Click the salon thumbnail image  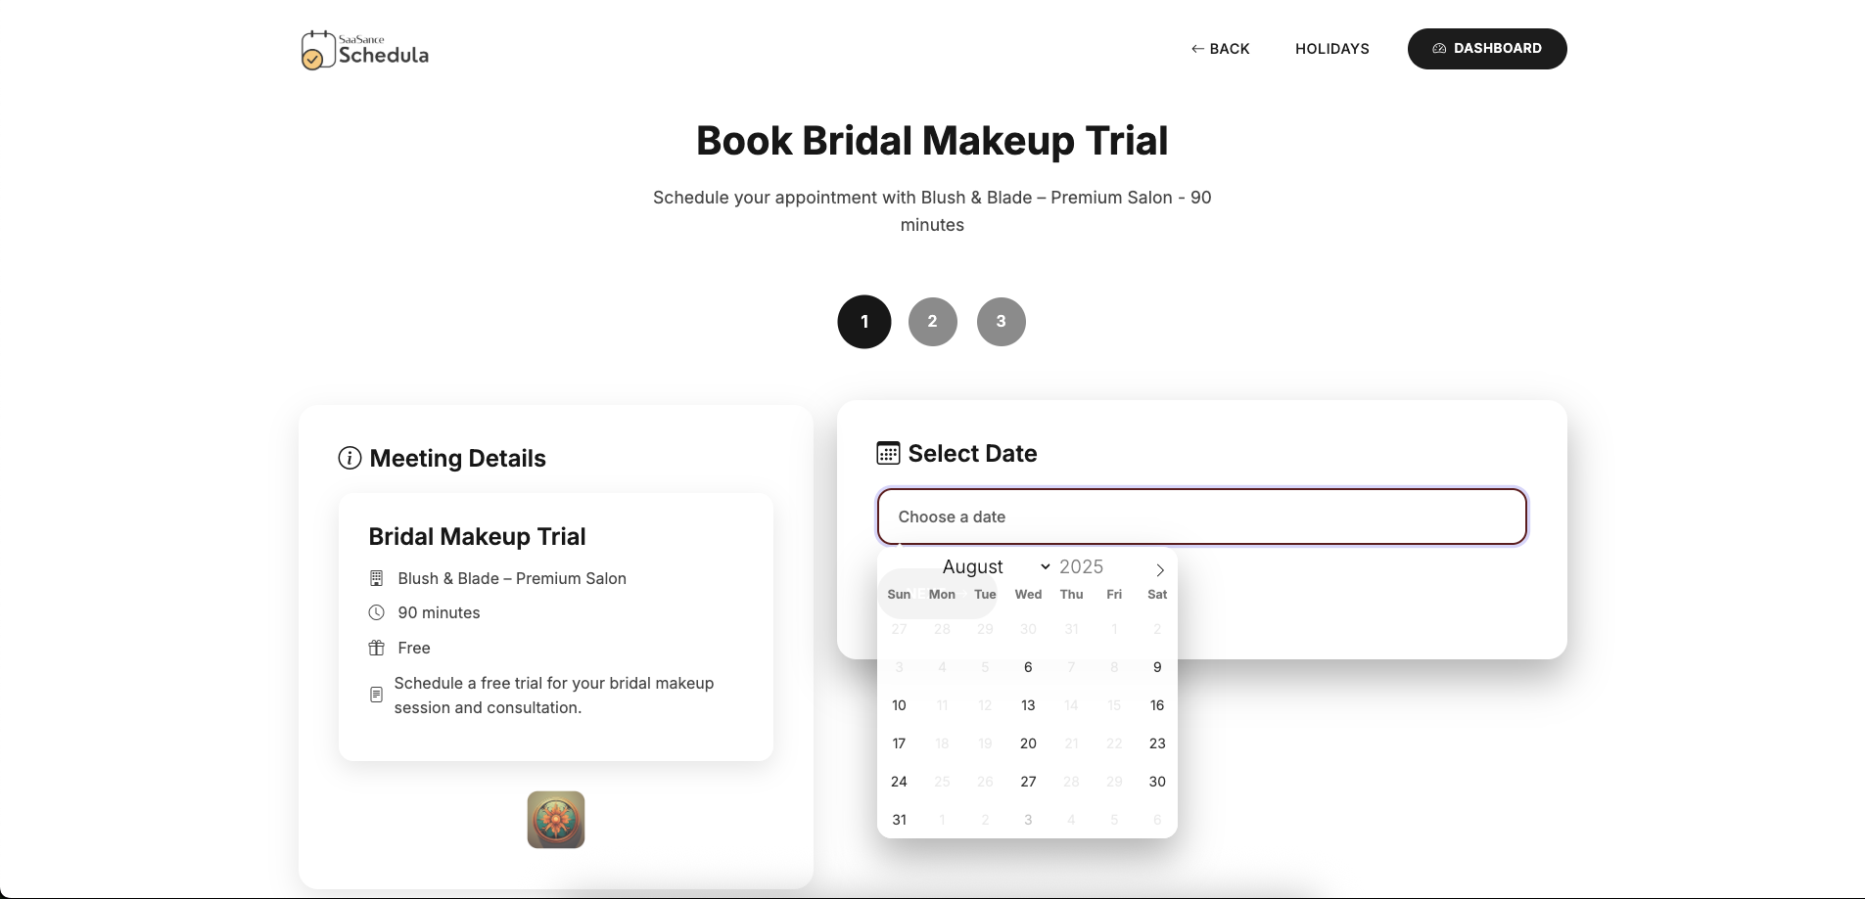(x=555, y=819)
